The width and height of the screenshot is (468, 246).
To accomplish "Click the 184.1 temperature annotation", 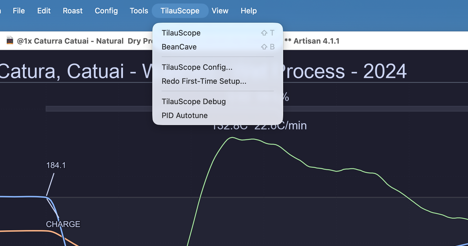I will tap(56, 165).
